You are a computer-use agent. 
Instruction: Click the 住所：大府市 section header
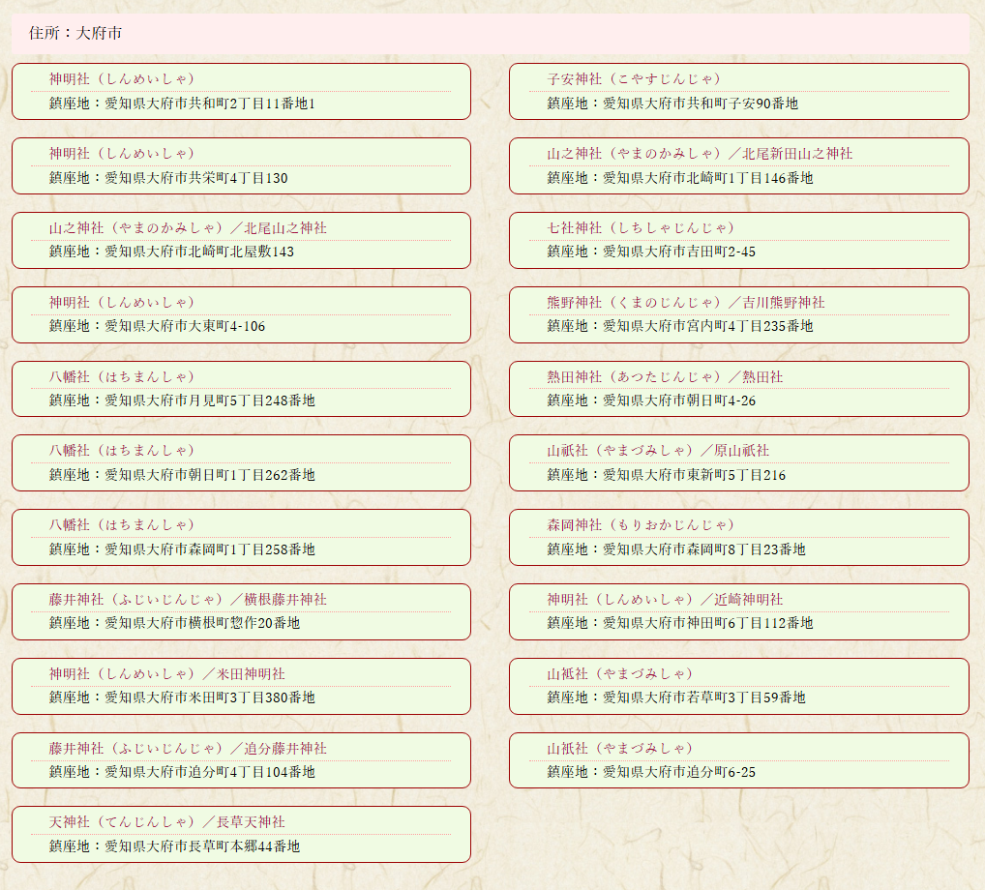point(75,34)
